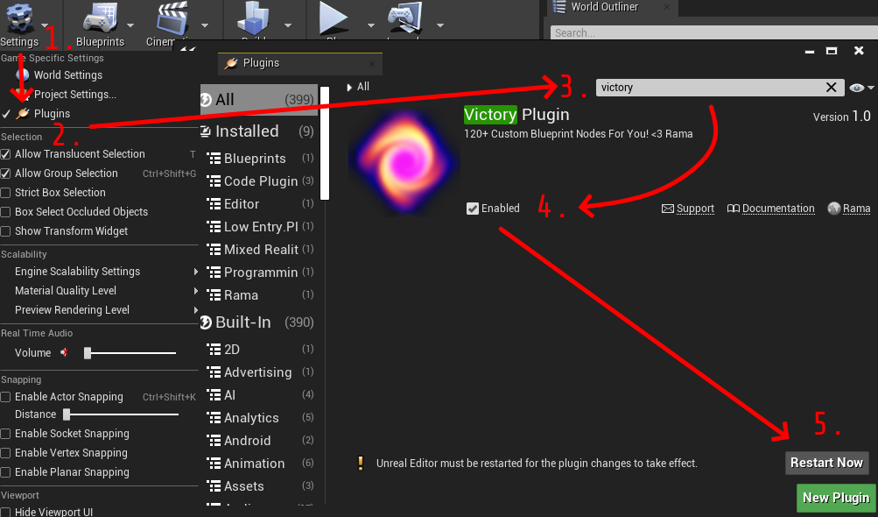Click the Documentation book icon
Image resolution: width=878 pixels, height=517 pixels.
point(733,209)
